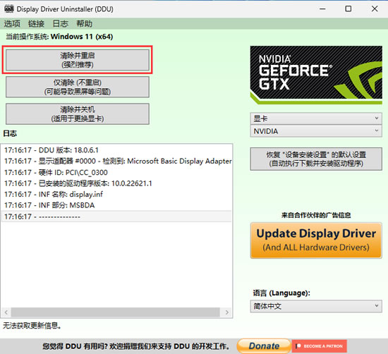Viewport: 388px width, 354px height.
Task: Click the NVIDIA GeForce GTX logo image
Action: tap(316, 75)
